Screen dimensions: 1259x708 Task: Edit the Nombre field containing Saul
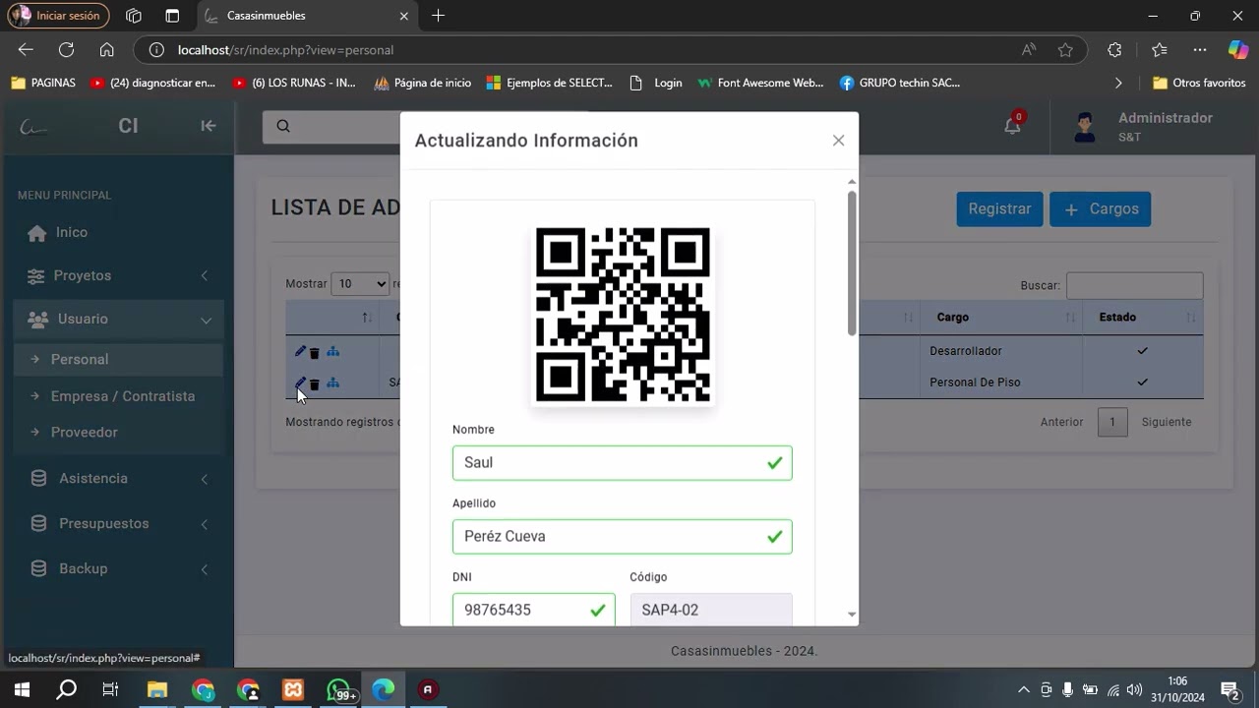(x=622, y=463)
